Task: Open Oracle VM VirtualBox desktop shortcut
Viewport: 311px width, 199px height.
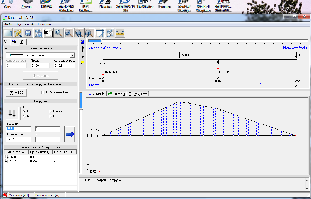Action: 66,6
